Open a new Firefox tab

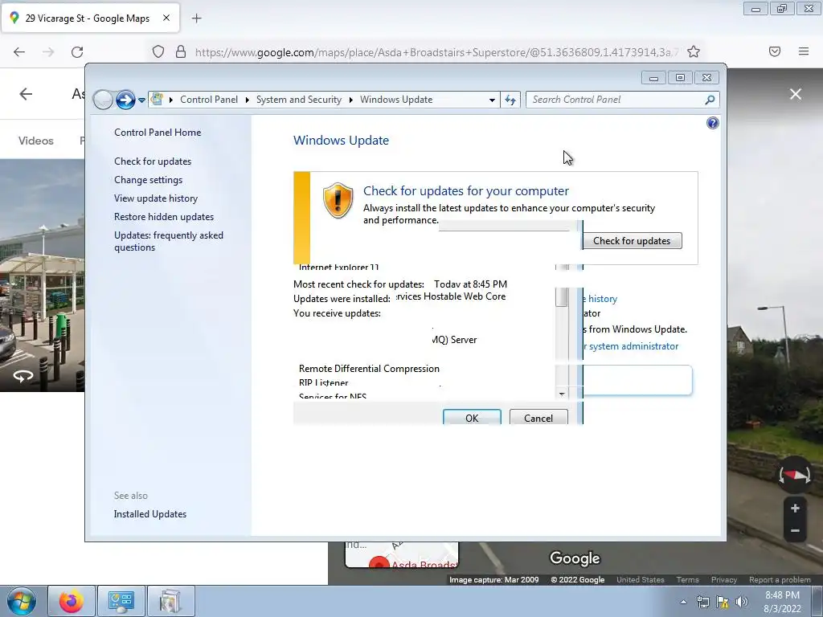click(x=196, y=18)
